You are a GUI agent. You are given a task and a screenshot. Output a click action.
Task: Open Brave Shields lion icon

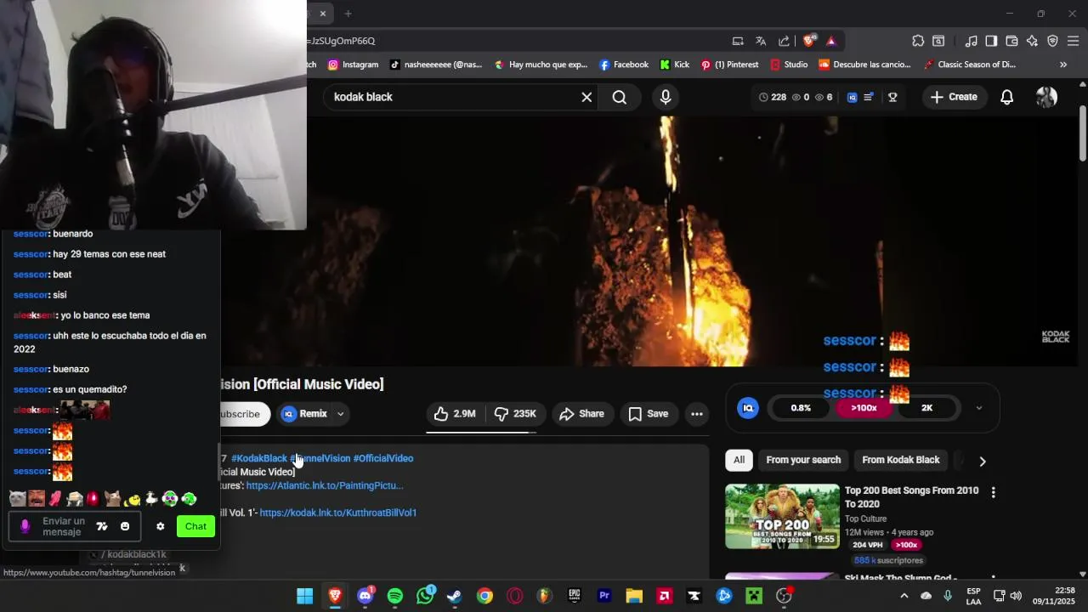click(x=809, y=41)
